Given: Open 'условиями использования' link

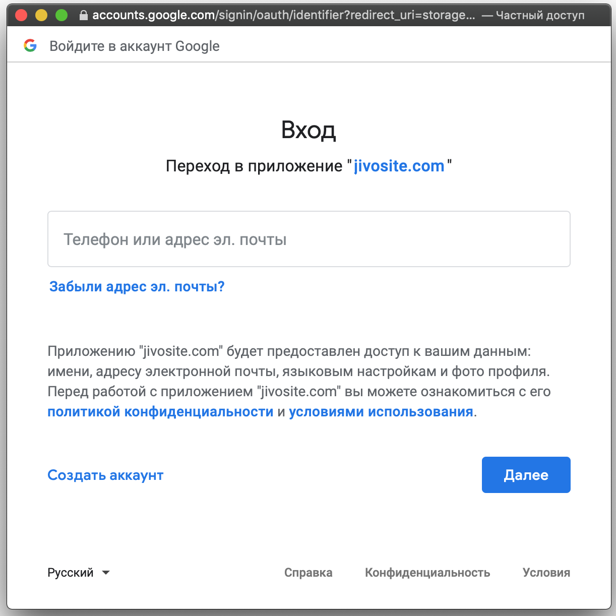Looking at the screenshot, I should pyautogui.click(x=381, y=412).
